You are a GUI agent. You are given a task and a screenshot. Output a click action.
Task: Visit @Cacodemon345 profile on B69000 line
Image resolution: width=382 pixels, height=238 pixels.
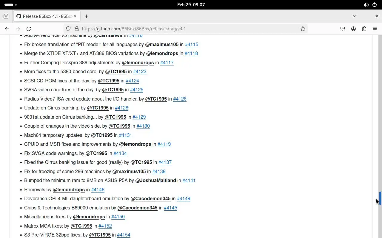click(138, 208)
